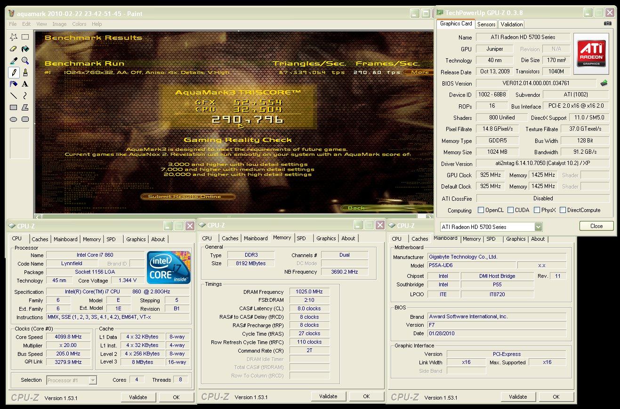Click the BIOS save chip icon in GPU-Z
The width and height of the screenshot is (620, 409).
(x=604, y=83)
